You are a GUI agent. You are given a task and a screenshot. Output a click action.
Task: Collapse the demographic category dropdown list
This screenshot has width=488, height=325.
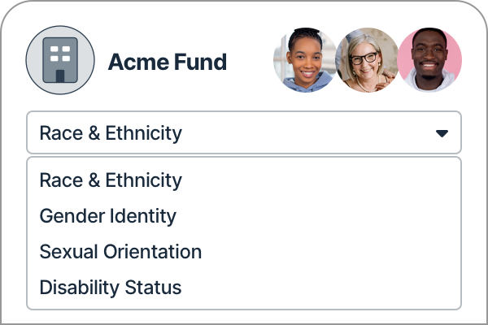point(442,133)
